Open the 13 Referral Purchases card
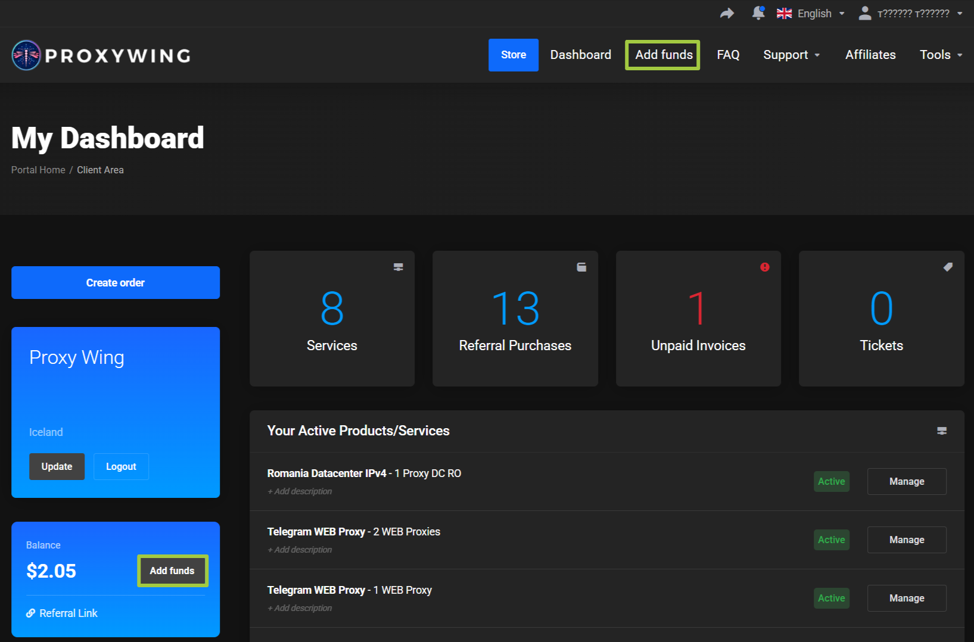Image resolution: width=974 pixels, height=642 pixels. (515, 319)
